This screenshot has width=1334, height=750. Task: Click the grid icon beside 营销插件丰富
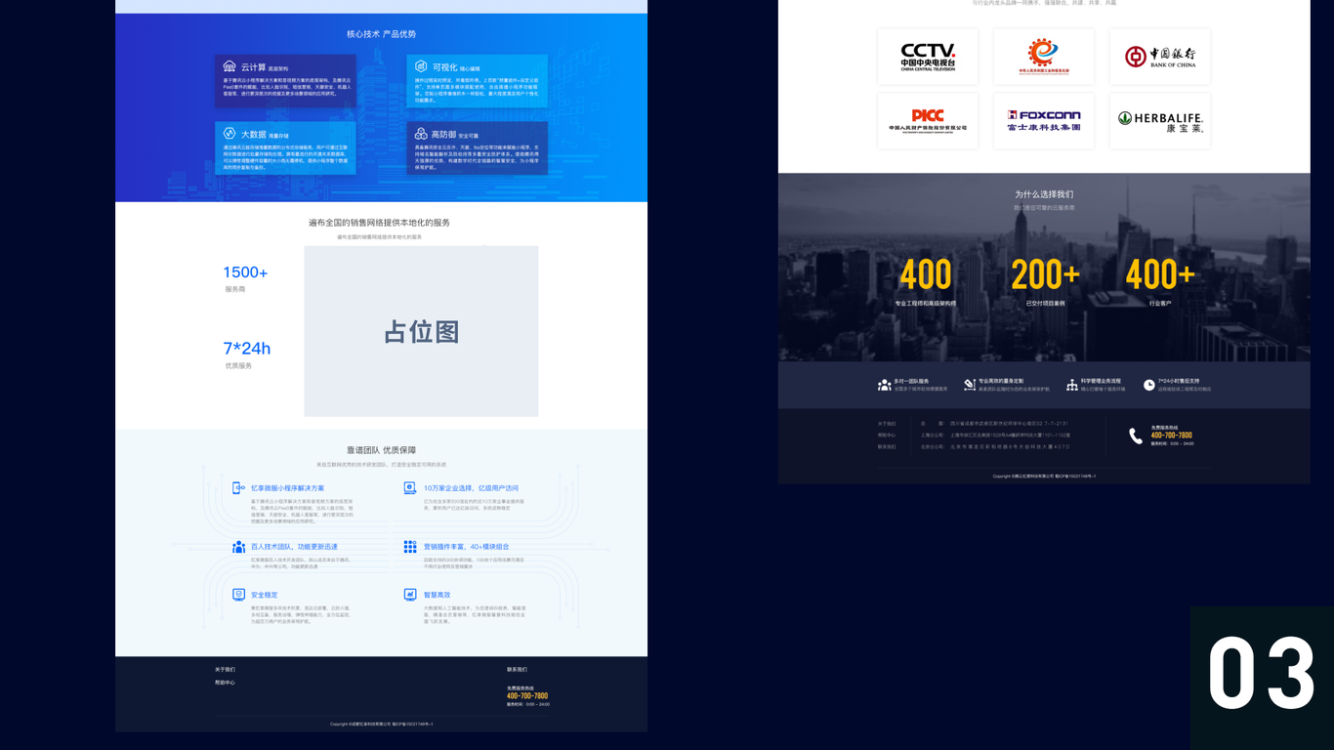(410, 547)
